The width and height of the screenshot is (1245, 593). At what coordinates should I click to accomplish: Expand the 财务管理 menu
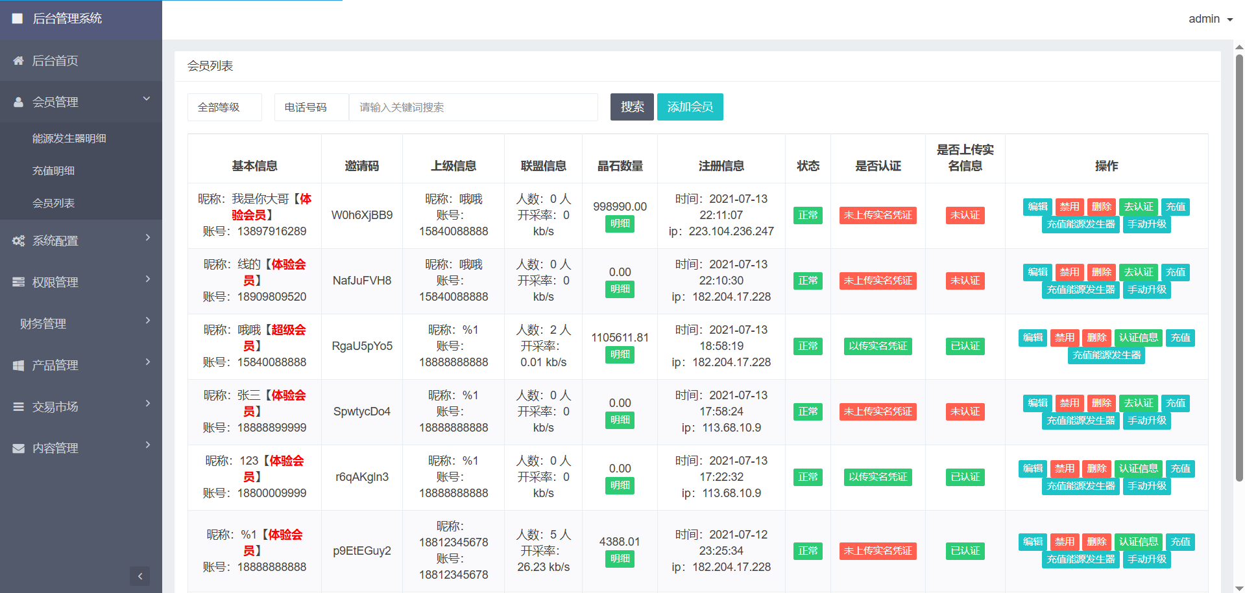(81, 324)
